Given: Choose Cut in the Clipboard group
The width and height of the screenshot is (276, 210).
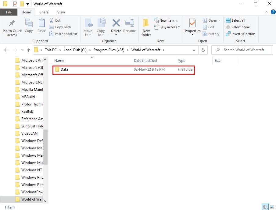Looking at the screenshot, I should pyautogui.click(x=55, y=20).
